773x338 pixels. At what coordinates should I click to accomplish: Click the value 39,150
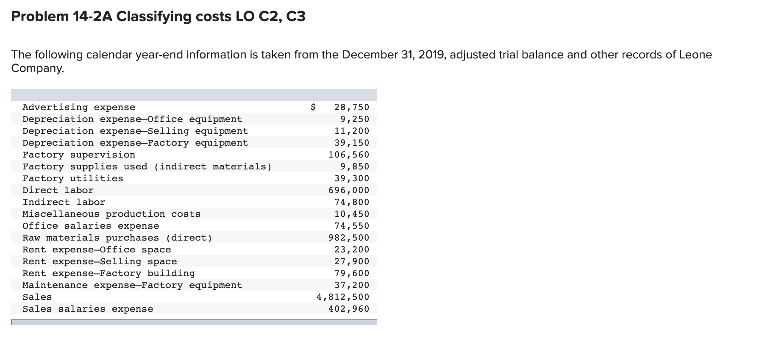pyautogui.click(x=352, y=143)
